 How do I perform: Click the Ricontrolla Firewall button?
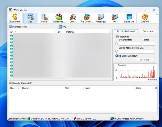[126, 31]
